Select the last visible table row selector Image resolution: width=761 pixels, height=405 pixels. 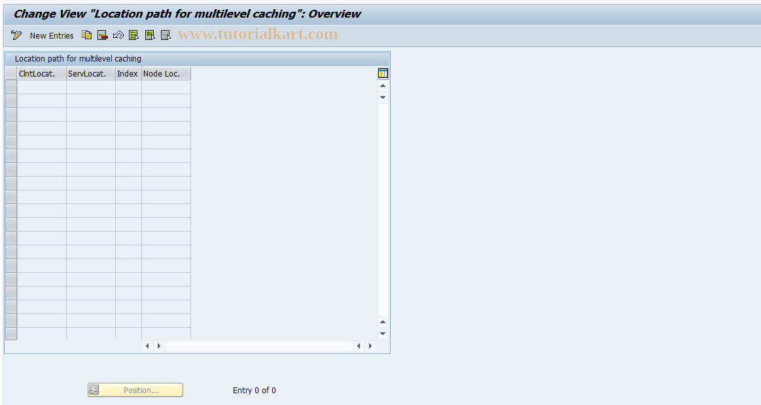(11, 334)
